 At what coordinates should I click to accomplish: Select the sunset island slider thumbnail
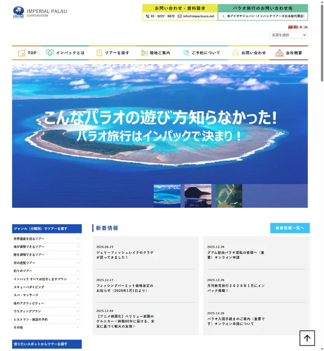[198, 196]
